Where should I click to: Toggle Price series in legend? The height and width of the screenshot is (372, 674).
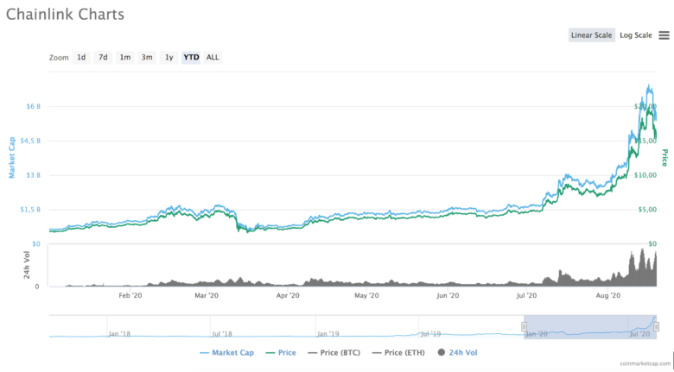click(281, 353)
